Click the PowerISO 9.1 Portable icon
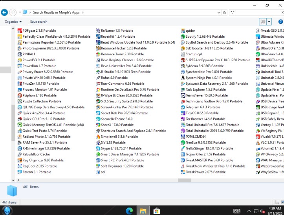Viewport: 284px width, 215px height. [x=20, y=60]
